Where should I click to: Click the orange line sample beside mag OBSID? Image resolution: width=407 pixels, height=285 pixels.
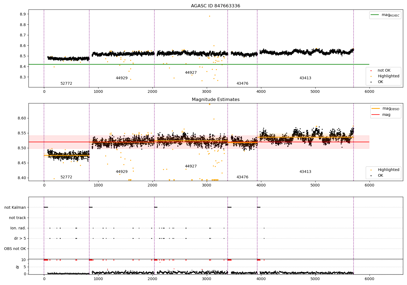click(x=376, y=109)
